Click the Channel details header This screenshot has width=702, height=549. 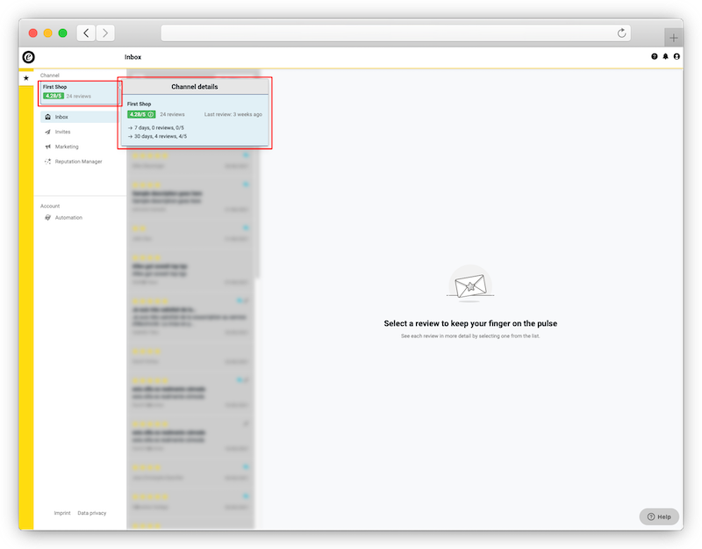pos(195,87)
